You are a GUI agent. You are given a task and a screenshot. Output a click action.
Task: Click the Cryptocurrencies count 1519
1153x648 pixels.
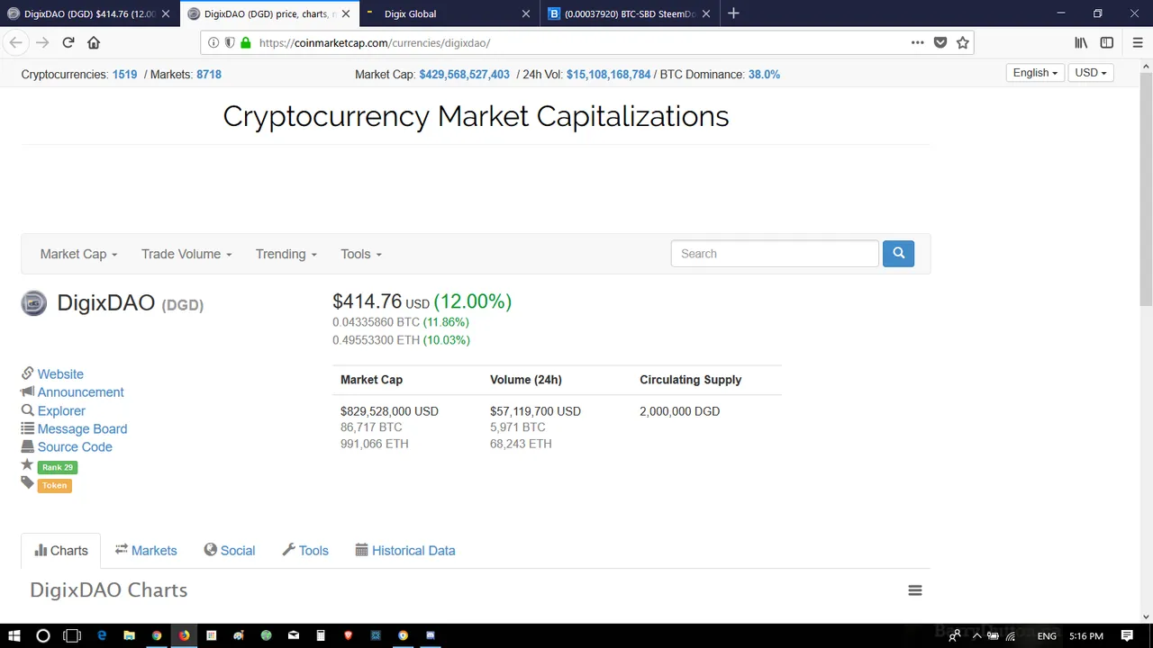[x=124, y=75]
